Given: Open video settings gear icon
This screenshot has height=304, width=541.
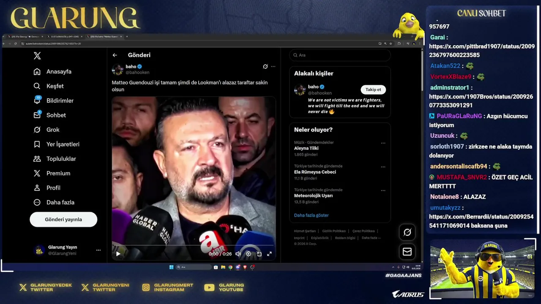Looking at the screenshot, I should 249,254.
